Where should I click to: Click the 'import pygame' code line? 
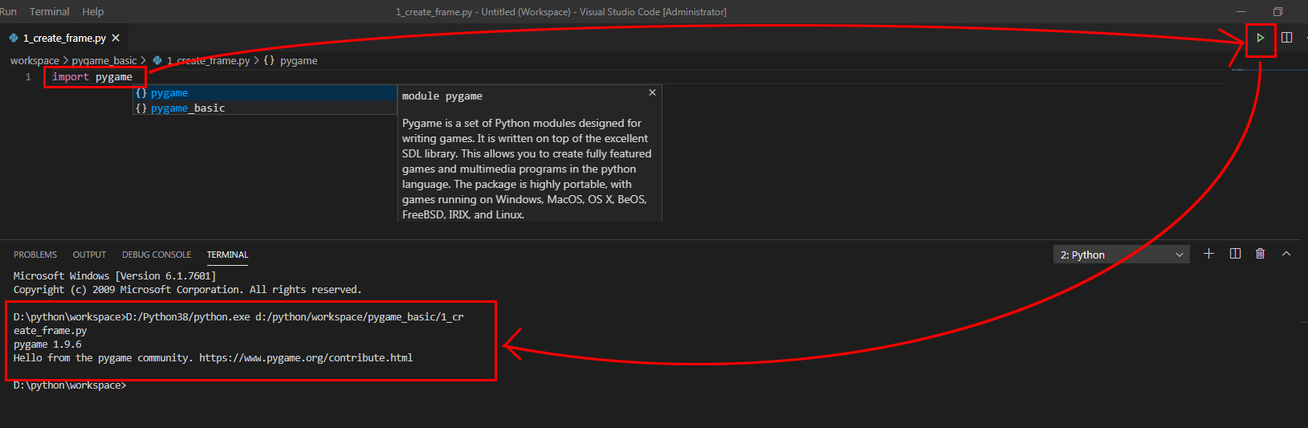pyautogui.click(x=92, y=77)
